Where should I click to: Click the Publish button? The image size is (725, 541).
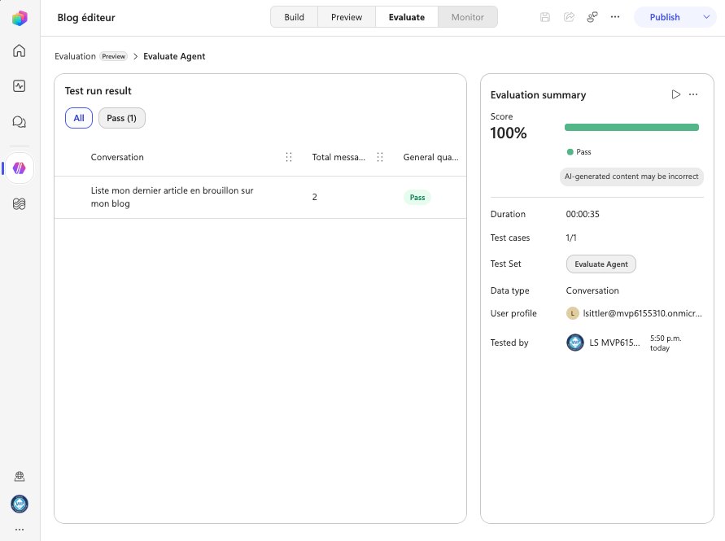click(665, 17)
